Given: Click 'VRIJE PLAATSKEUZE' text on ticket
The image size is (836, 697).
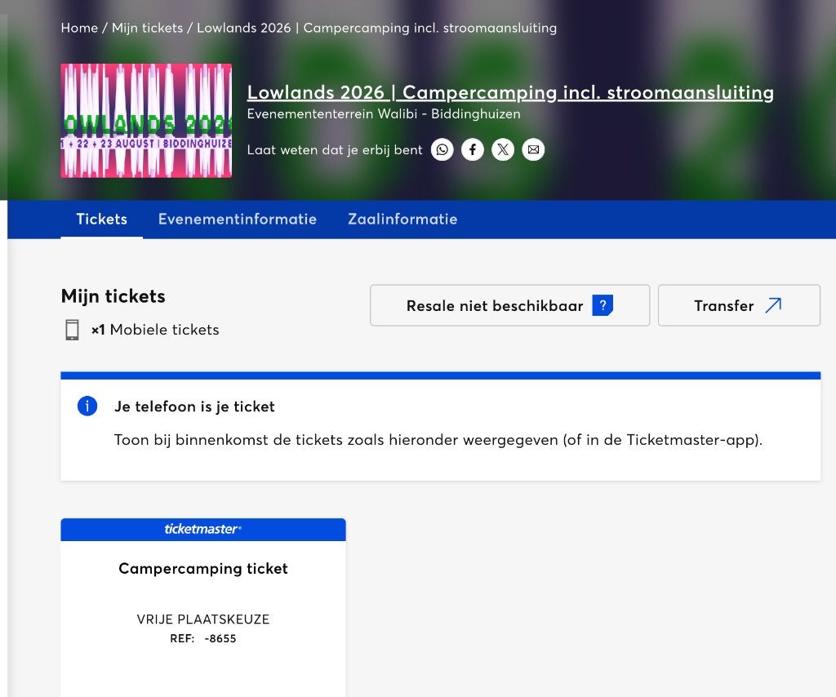Looking at the screenshot, I should [x=203, y=619].
